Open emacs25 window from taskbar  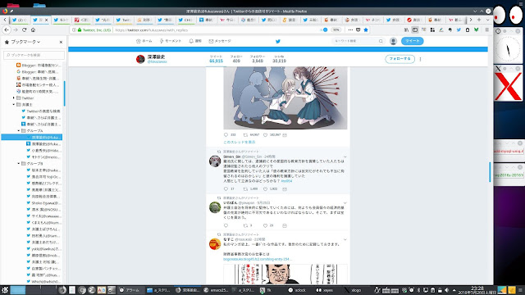[216, 290]
